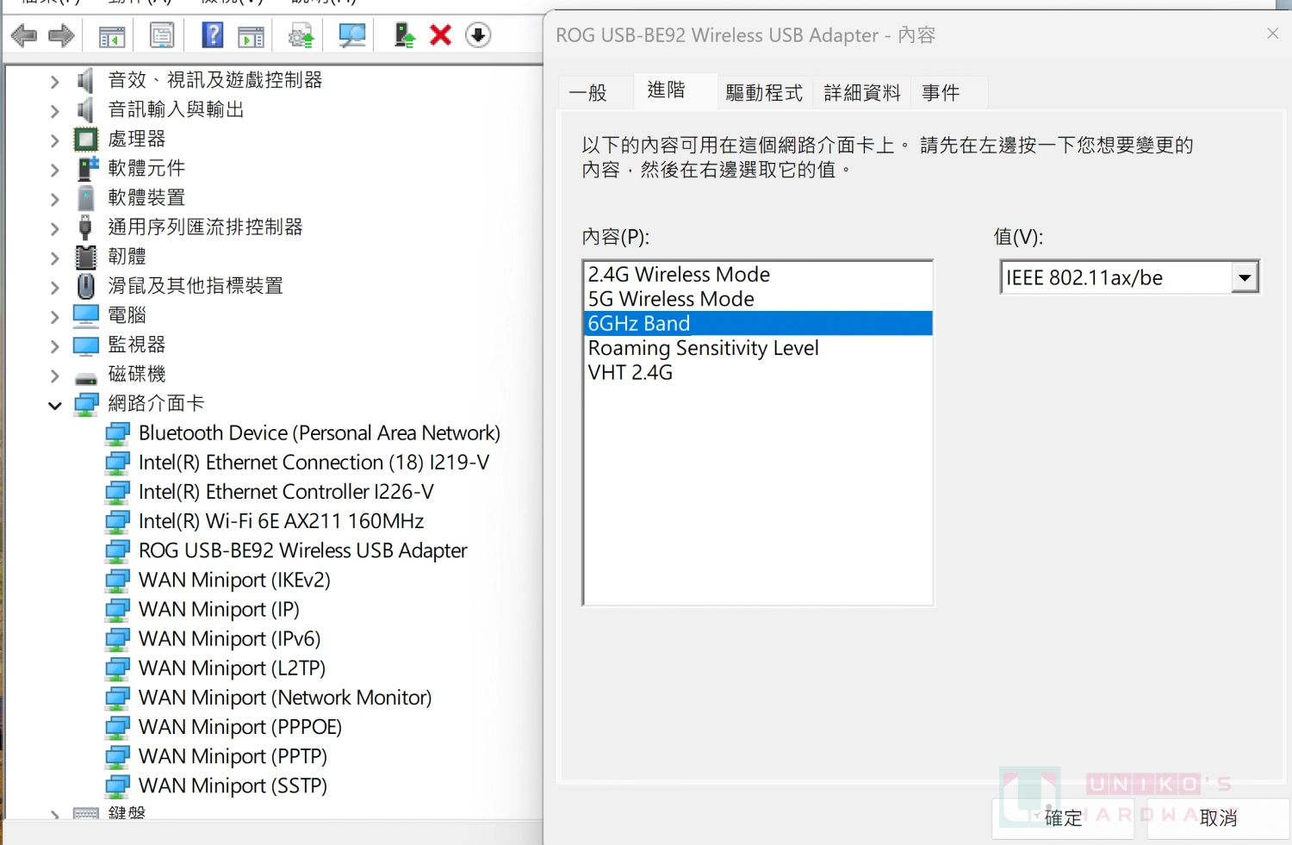
Task: Select VHT 2.4G property
Action: point(757,373)
